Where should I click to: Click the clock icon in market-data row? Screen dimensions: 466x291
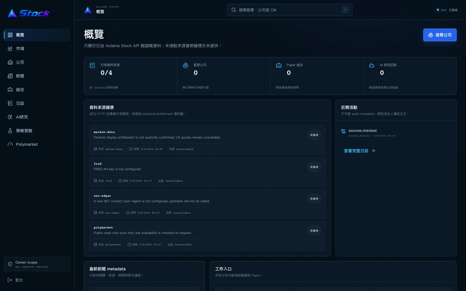(x=131, y=149)
